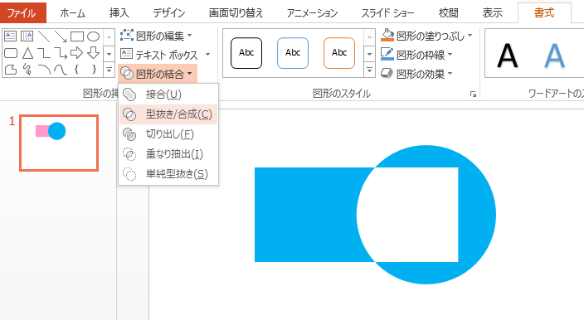584x320 pixels.
Task: Select the oval shape
Action: pos(94,36)
